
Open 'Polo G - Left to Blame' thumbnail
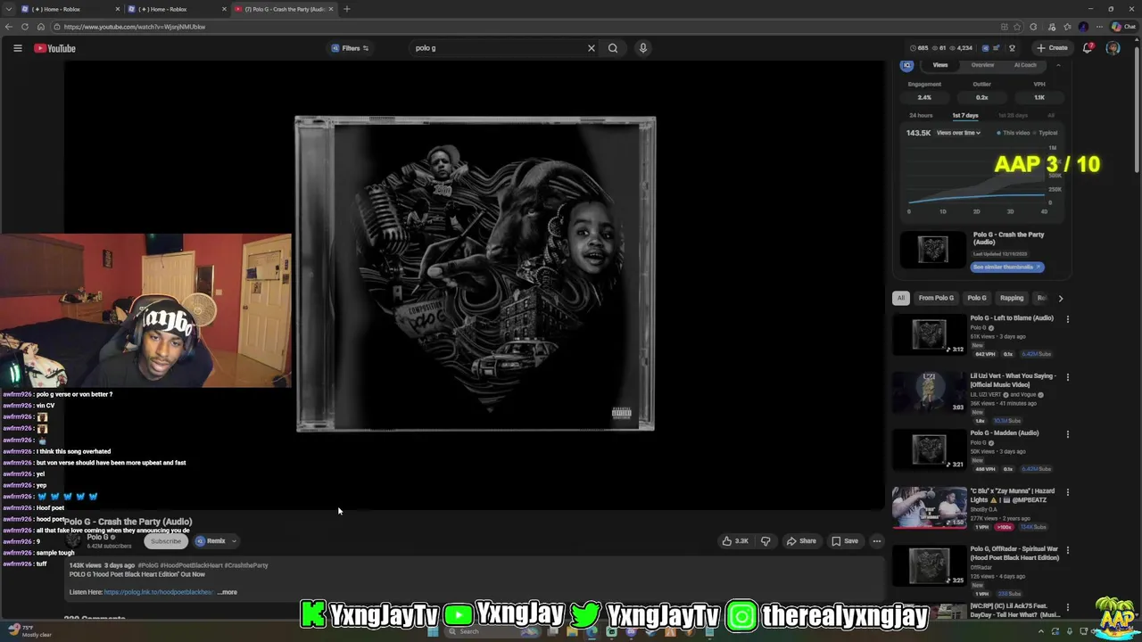pyautogui.click(x=929, y=333)
